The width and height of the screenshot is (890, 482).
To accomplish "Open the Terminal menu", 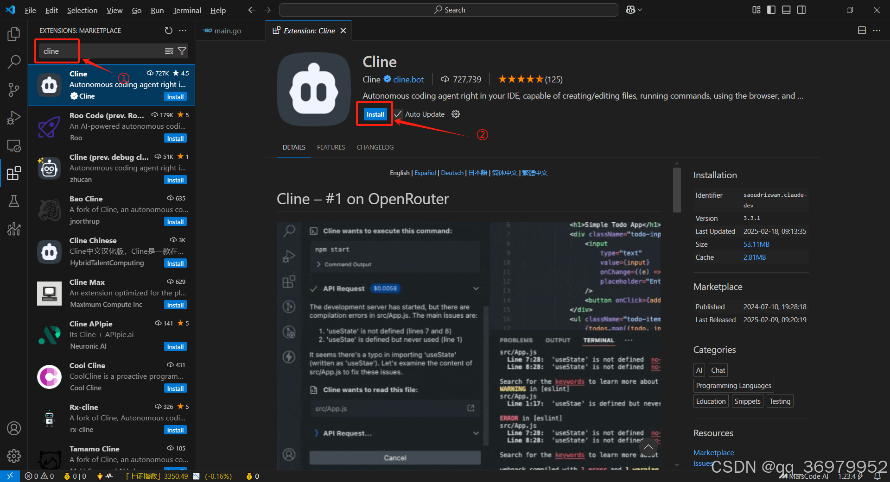I will (x=187, y=10).
